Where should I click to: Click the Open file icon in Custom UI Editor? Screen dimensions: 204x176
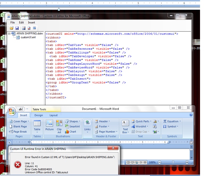11,28
